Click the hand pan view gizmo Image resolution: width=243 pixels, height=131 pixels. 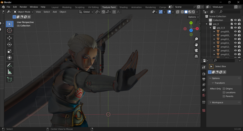(x=196, y=45)
